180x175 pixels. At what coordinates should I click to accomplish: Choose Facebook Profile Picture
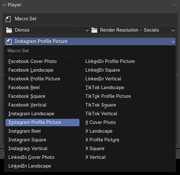[42, 79]
